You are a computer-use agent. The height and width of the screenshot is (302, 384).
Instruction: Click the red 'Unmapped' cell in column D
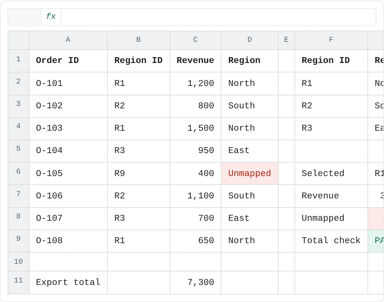pos(250,173)
